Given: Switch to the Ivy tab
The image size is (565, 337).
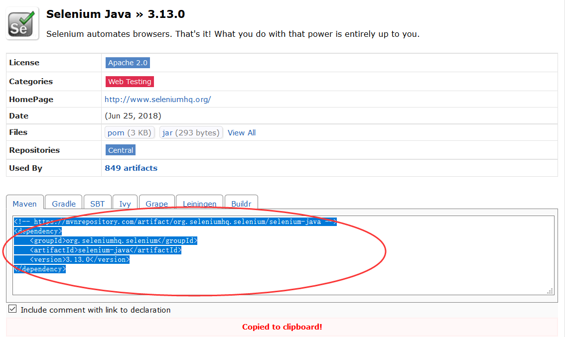Looking at the screenshot, I should 125,203.
